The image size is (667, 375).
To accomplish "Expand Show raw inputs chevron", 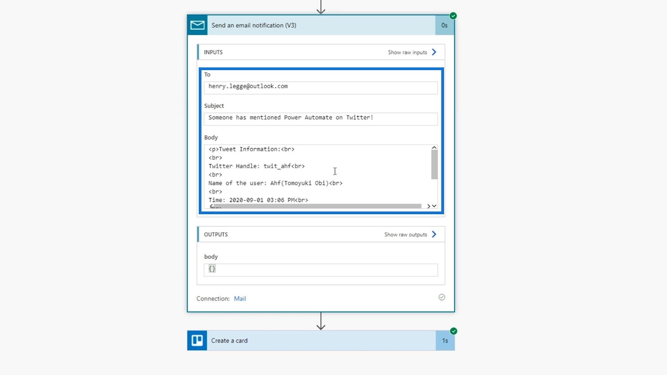I will tap(434, 52).
